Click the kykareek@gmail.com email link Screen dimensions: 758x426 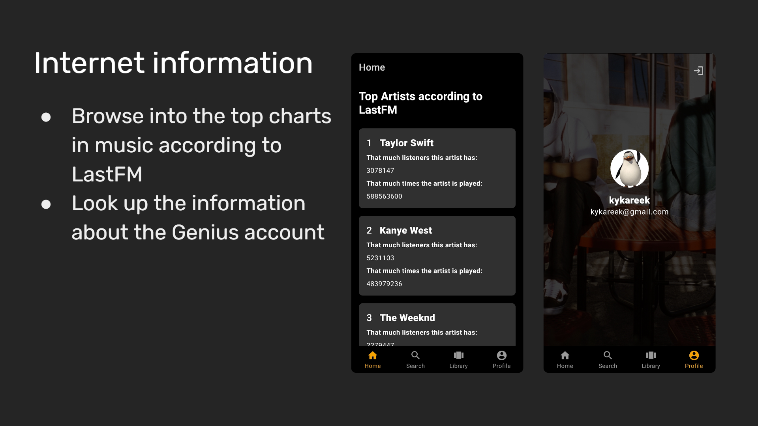click(629, 212)
